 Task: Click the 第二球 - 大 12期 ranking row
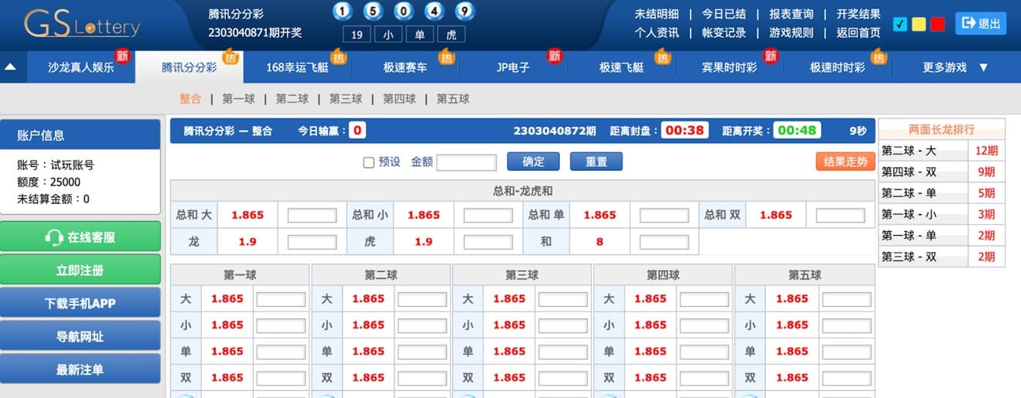coord(942,151)
